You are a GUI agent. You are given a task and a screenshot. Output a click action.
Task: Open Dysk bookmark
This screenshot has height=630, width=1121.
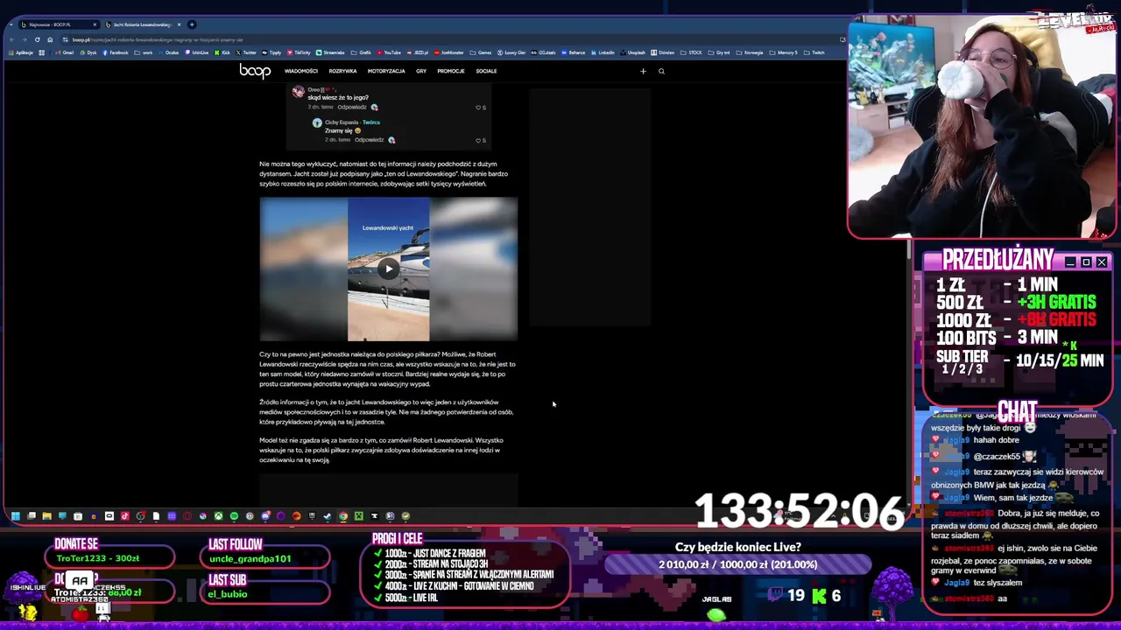coord(88,52)
